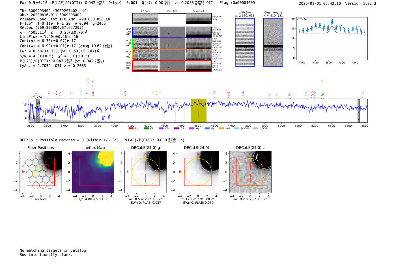Screen dimensions: 396x270
Task: Click the Obs: 20200816v011_3009293402 line
Action: point(51,15)
